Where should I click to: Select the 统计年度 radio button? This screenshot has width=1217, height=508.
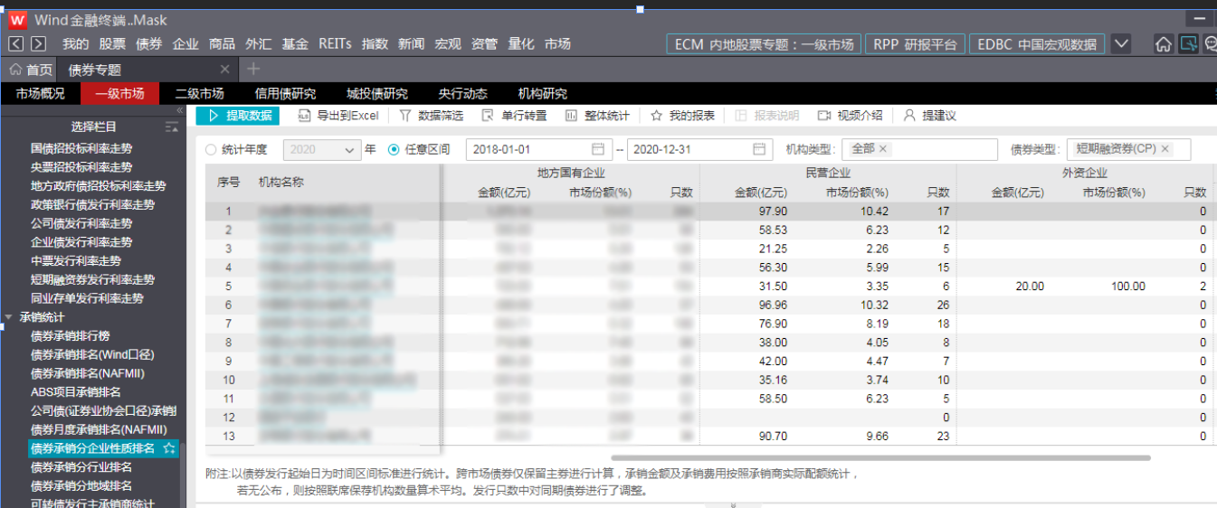point(212,150)
